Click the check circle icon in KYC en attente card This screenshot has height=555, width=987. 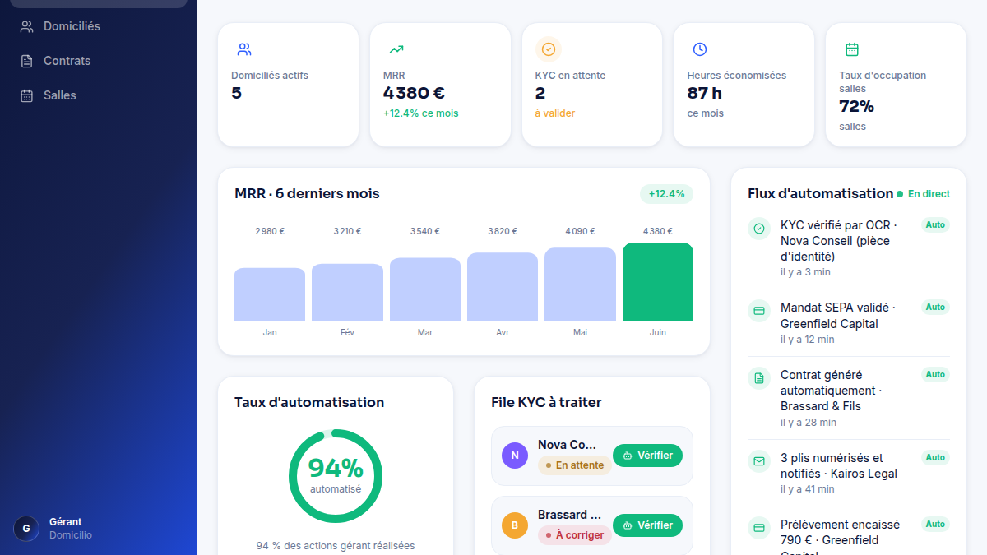coord(549,49)
